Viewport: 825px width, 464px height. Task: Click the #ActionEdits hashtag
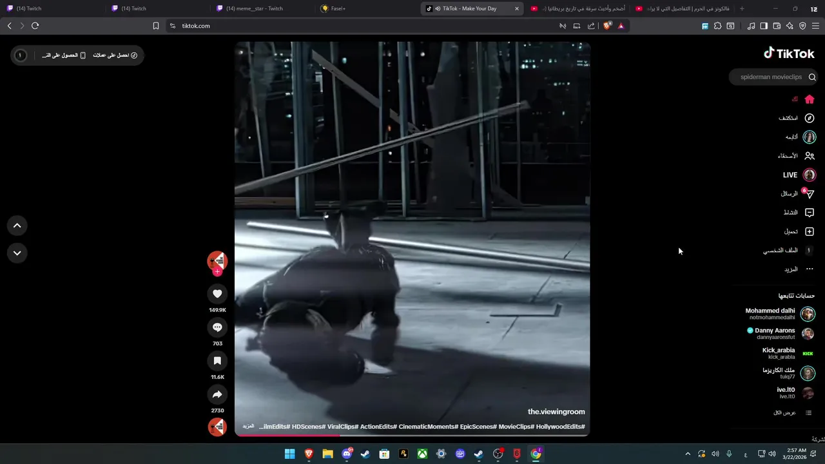(378, 427)
